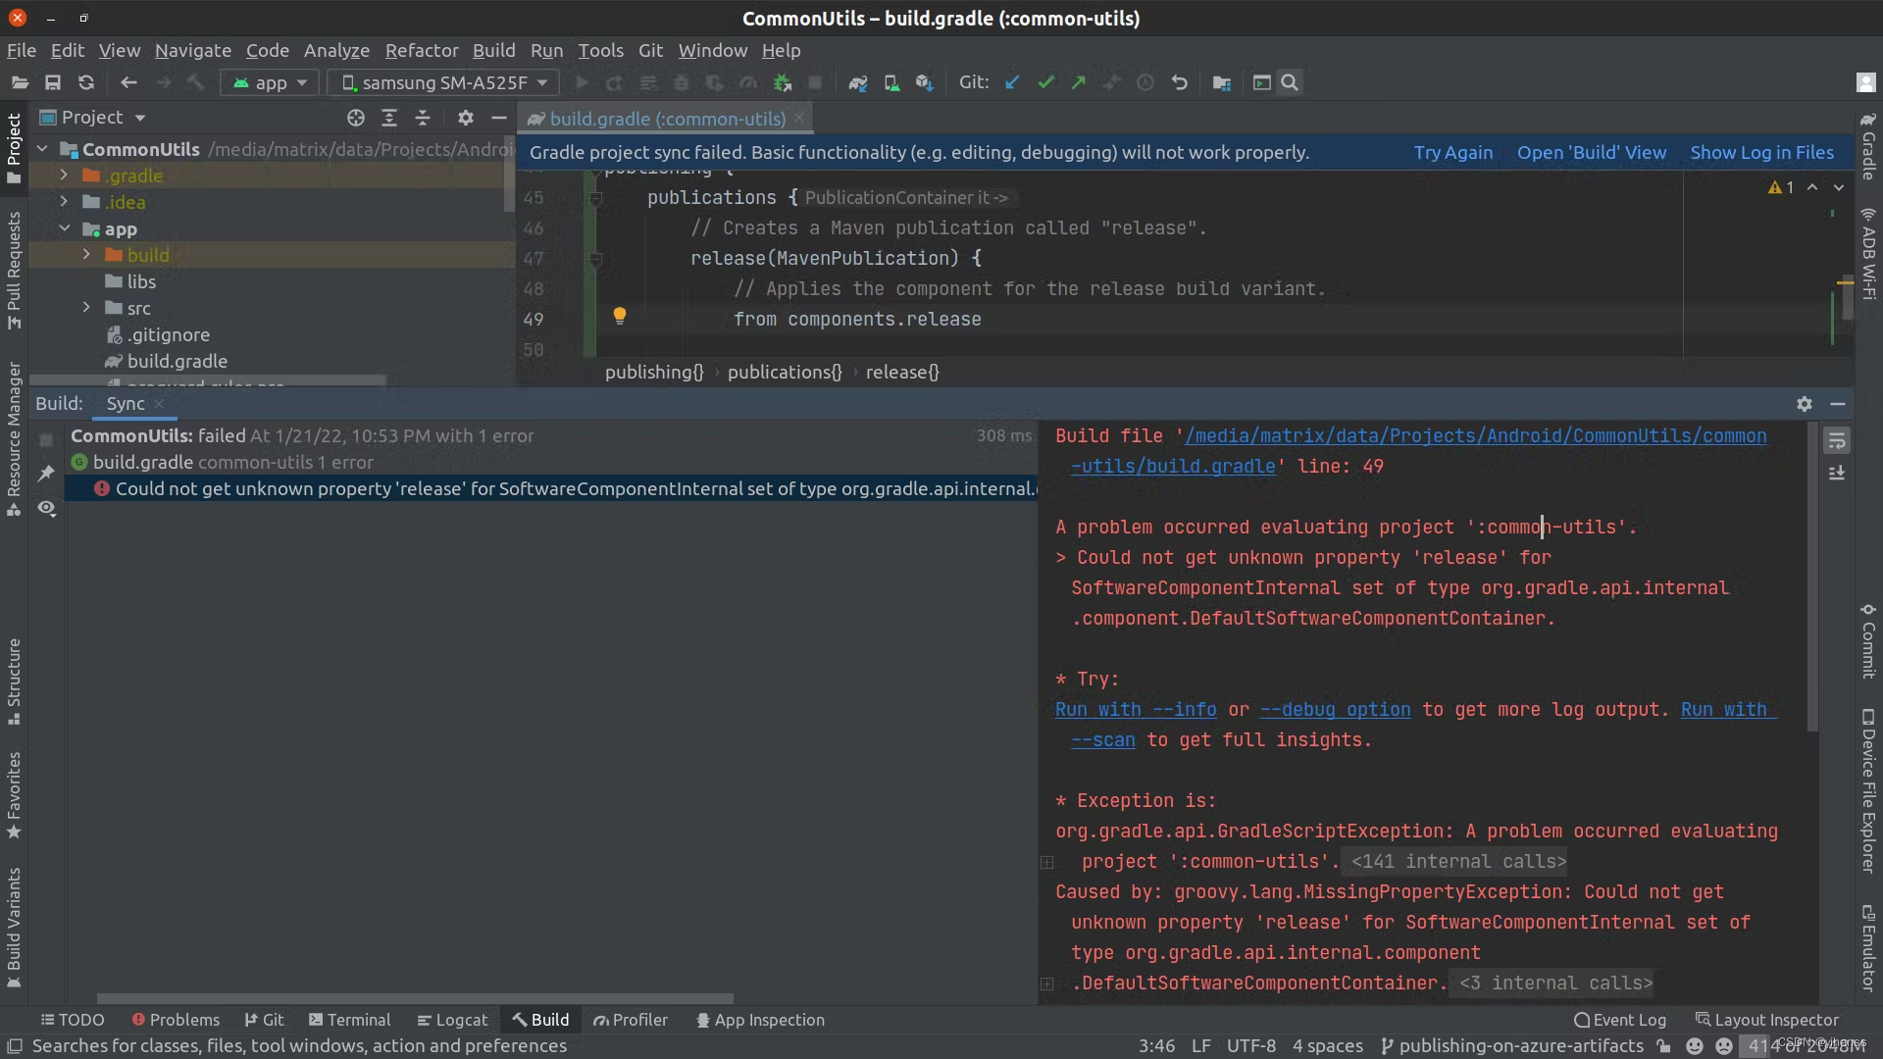1883x1059 pixels.
Task: Expand the src folder
Action: 86,307
